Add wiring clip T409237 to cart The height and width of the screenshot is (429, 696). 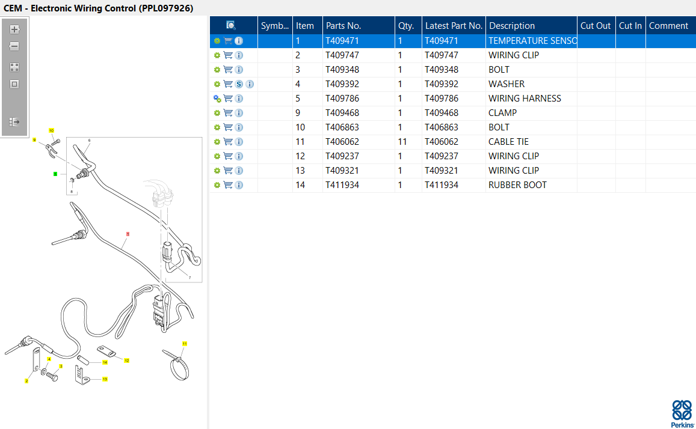pyautogui.click(x=228, y=156)
